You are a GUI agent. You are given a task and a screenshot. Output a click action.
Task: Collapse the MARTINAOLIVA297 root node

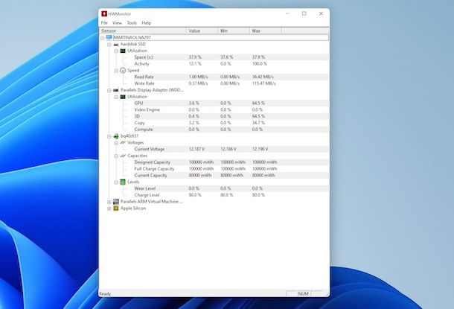(x=102, y=38)
